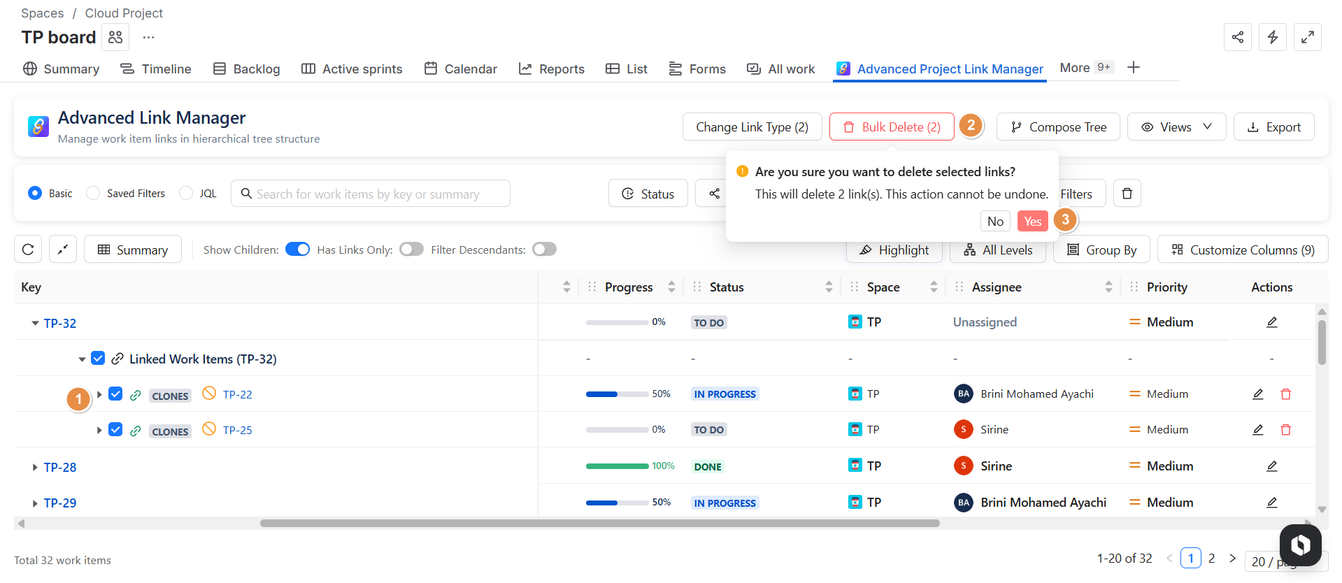The height and width of the screenshot is (583, 1342).
Task: Click the TP-28 100% progress bar
Action: [617, 466]
